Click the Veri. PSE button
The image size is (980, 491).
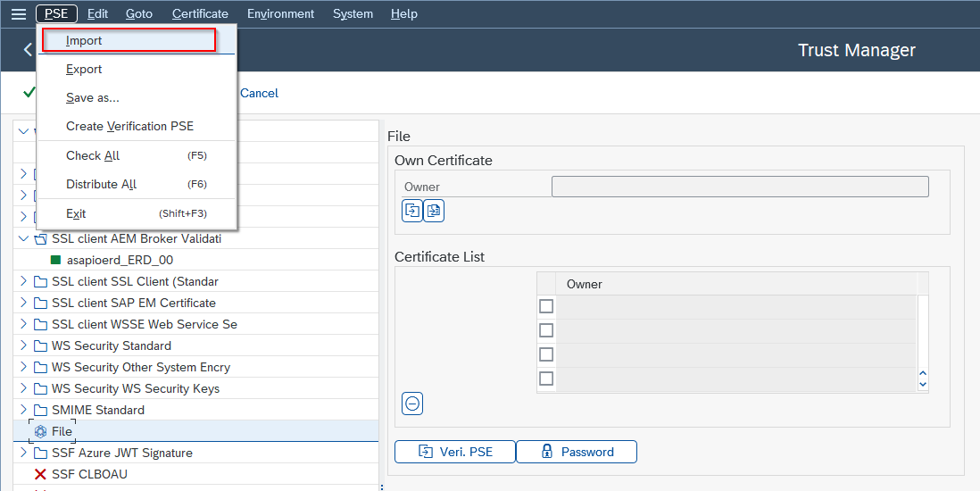(x=455, y=452)
